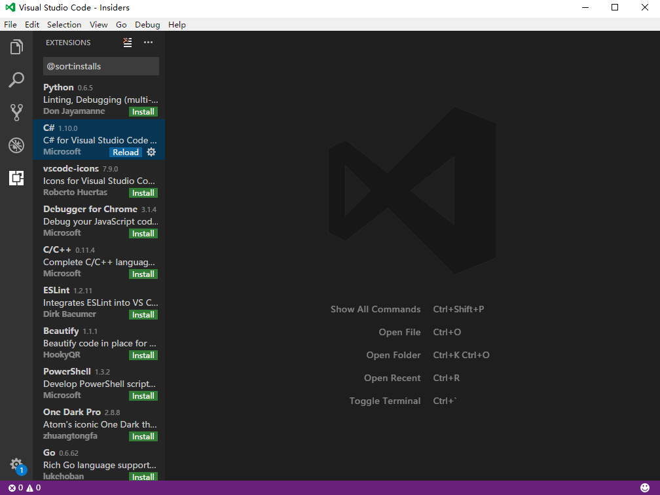Select the C/C++ extension title
The height and width of the screenshot is (495, 660).
[57, 249]
